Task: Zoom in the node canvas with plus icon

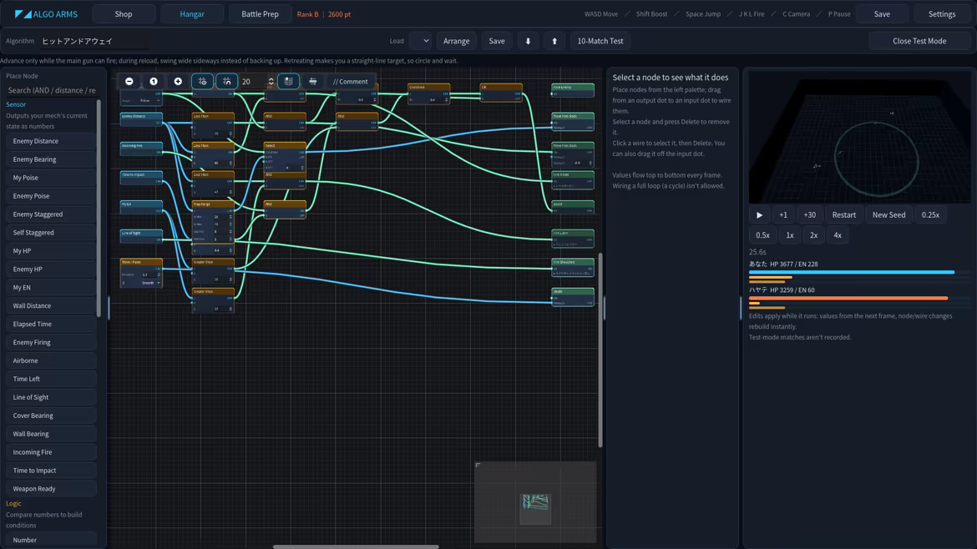Action: tap(178, 82)
